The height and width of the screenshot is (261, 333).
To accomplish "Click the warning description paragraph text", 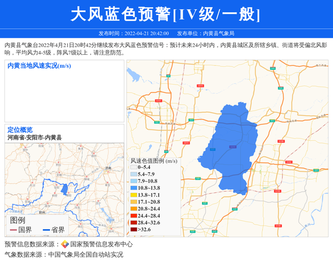I will [x=166, y=49].
